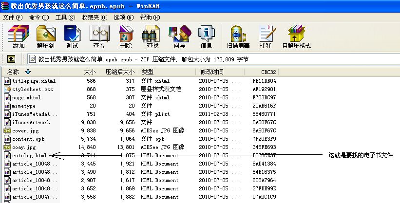Click the page.xhtml file icon
400x203 pixels.
click(x=7, y=98)
